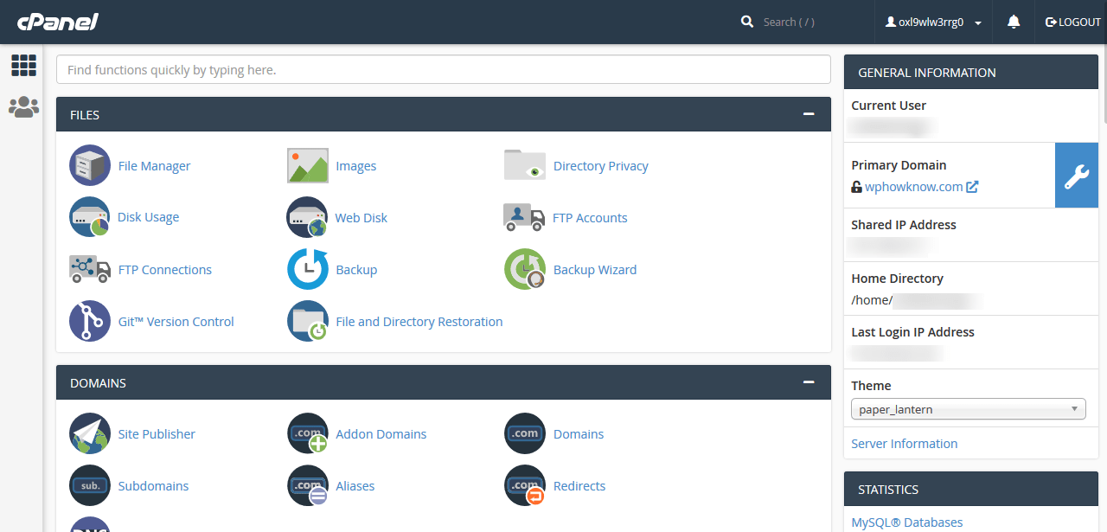Open Git Version Control link
This screenshot has height=532, width=1107.
click(x=176, y=322)
